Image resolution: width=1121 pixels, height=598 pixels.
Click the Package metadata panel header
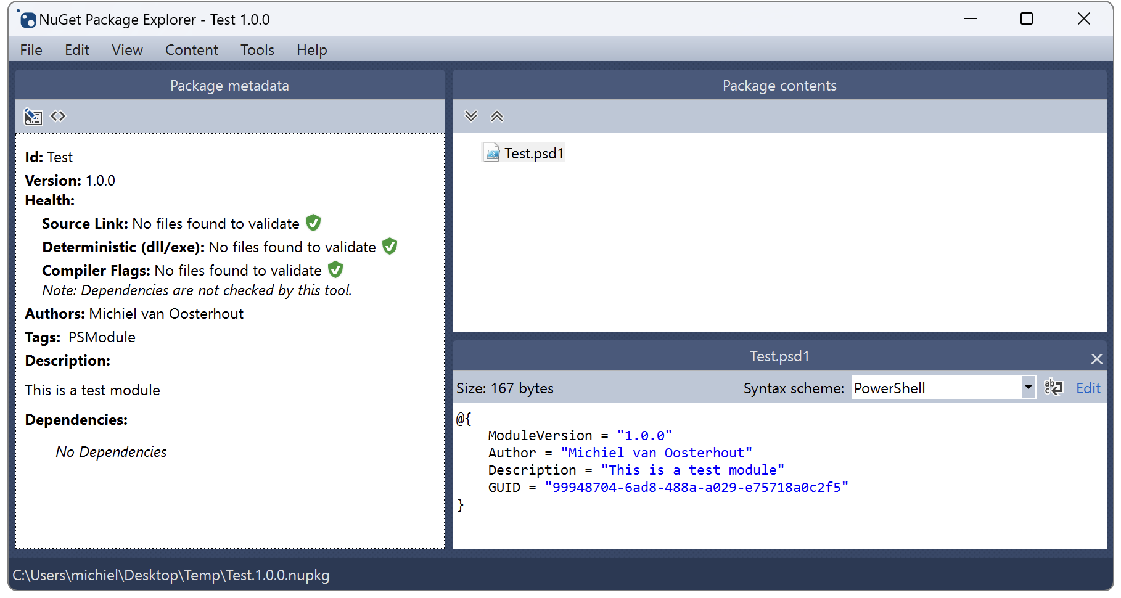tap(229, 86)
